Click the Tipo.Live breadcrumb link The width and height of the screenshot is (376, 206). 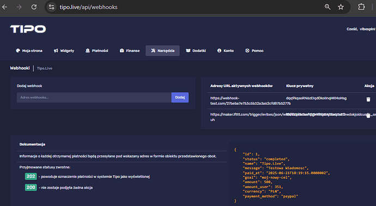pos(45,68)
